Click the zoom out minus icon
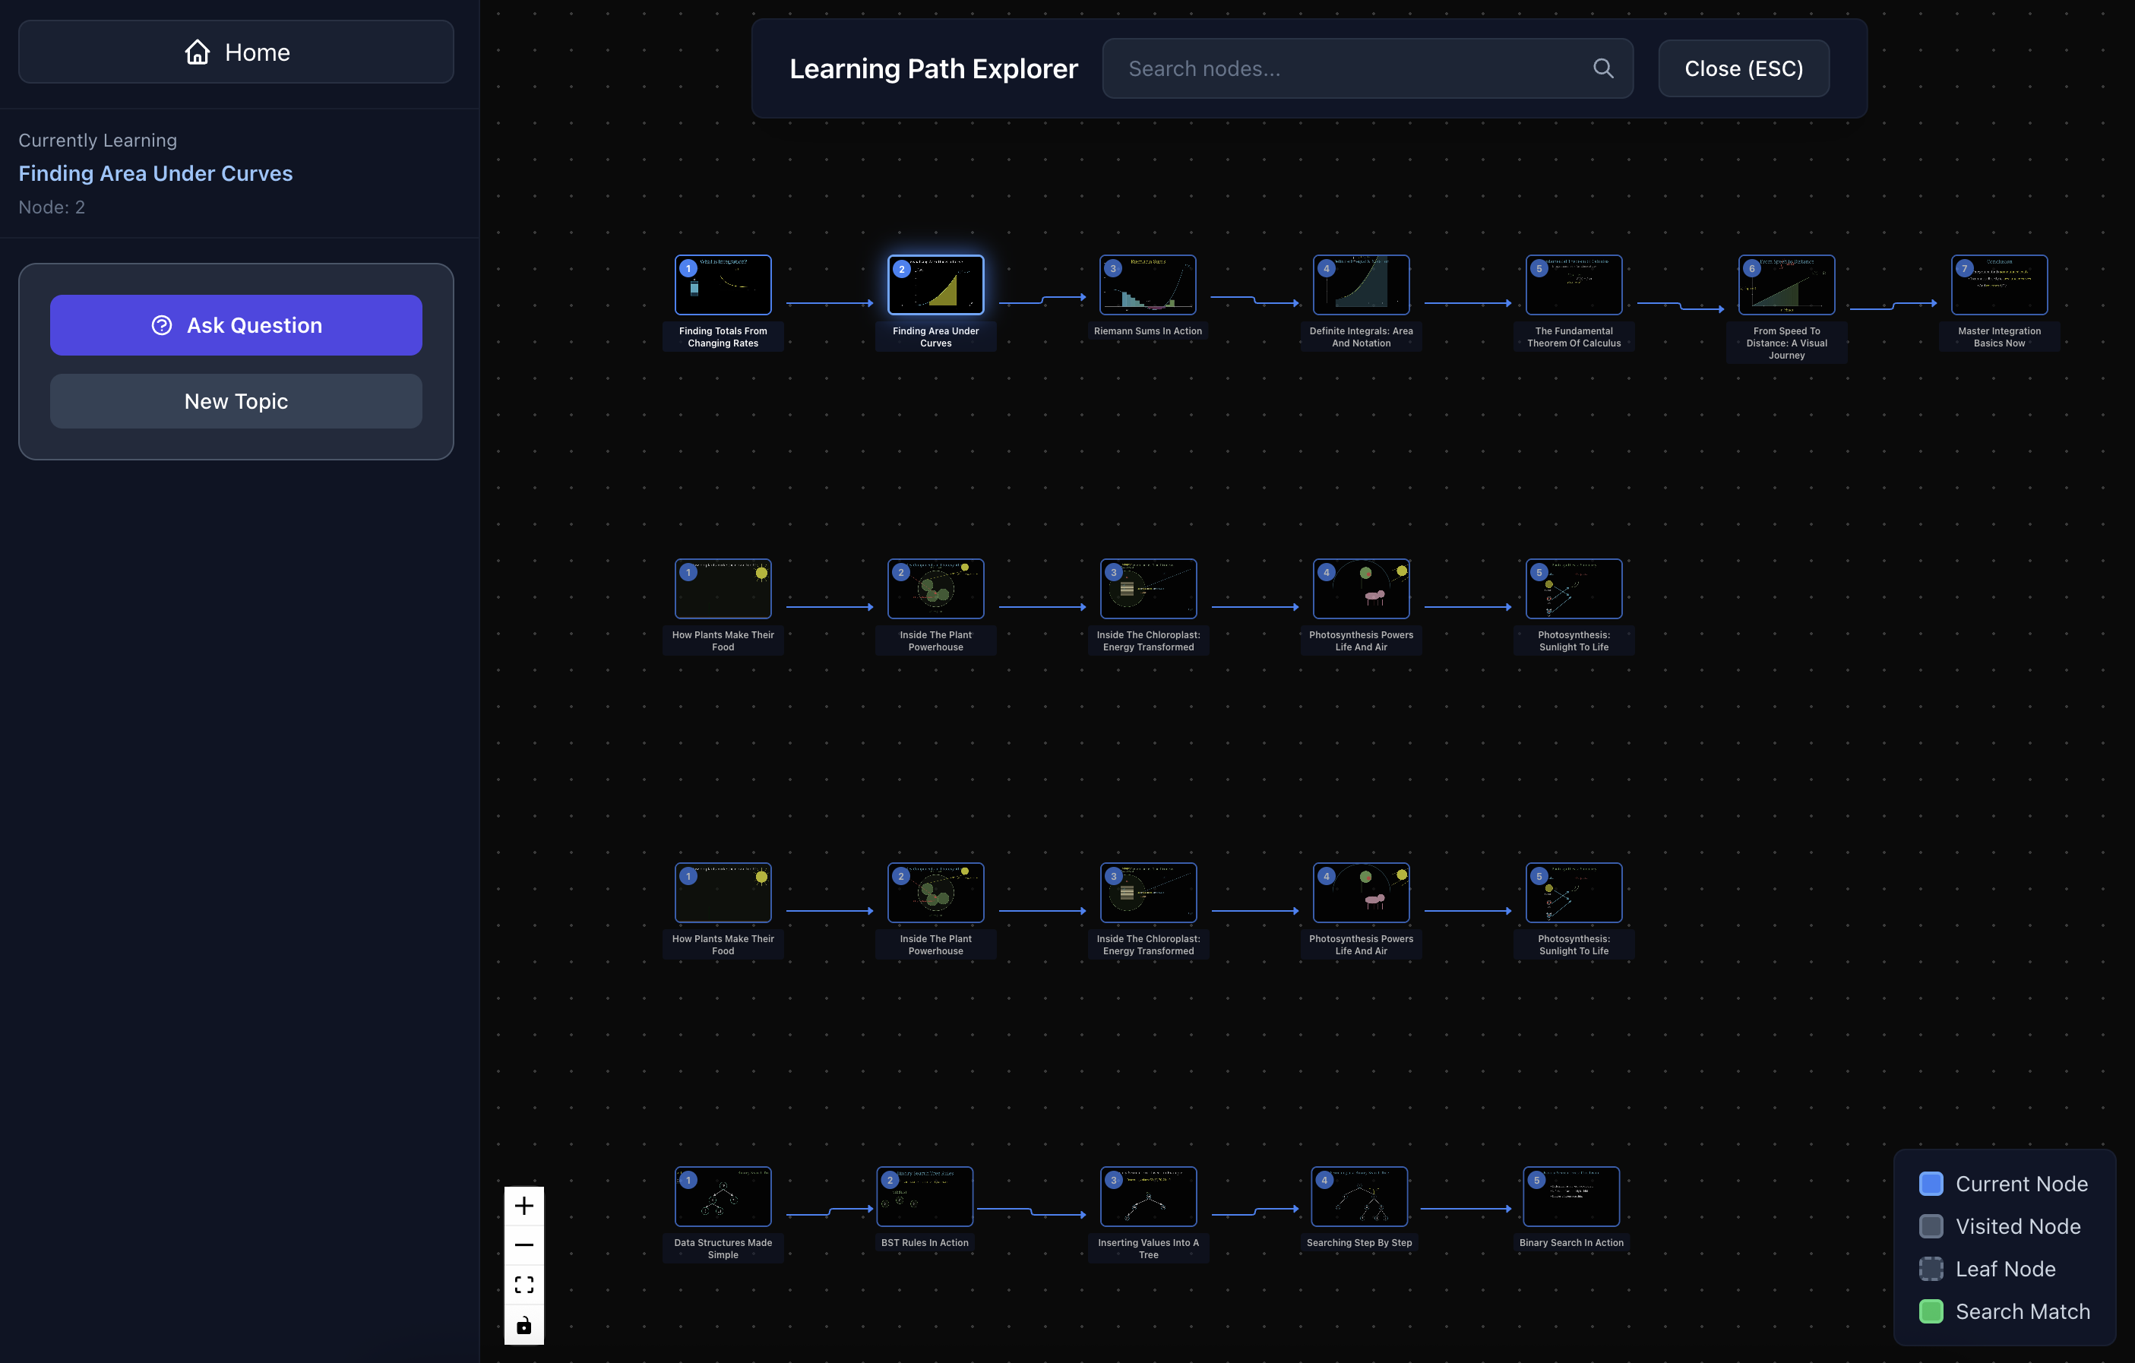The height and width of the screenshot is (1363, 2135). point(524,1245)
